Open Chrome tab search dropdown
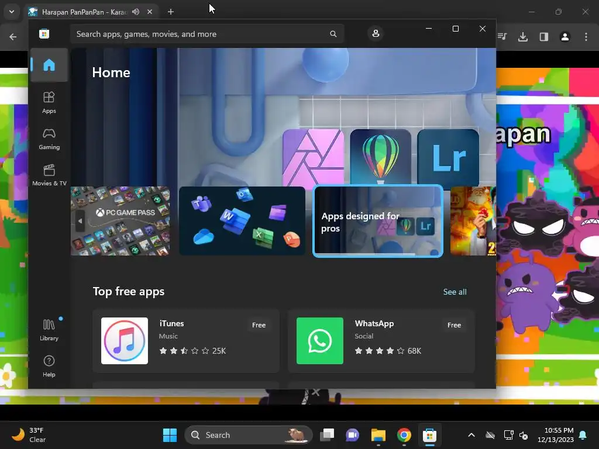 [x=12, y=12]
